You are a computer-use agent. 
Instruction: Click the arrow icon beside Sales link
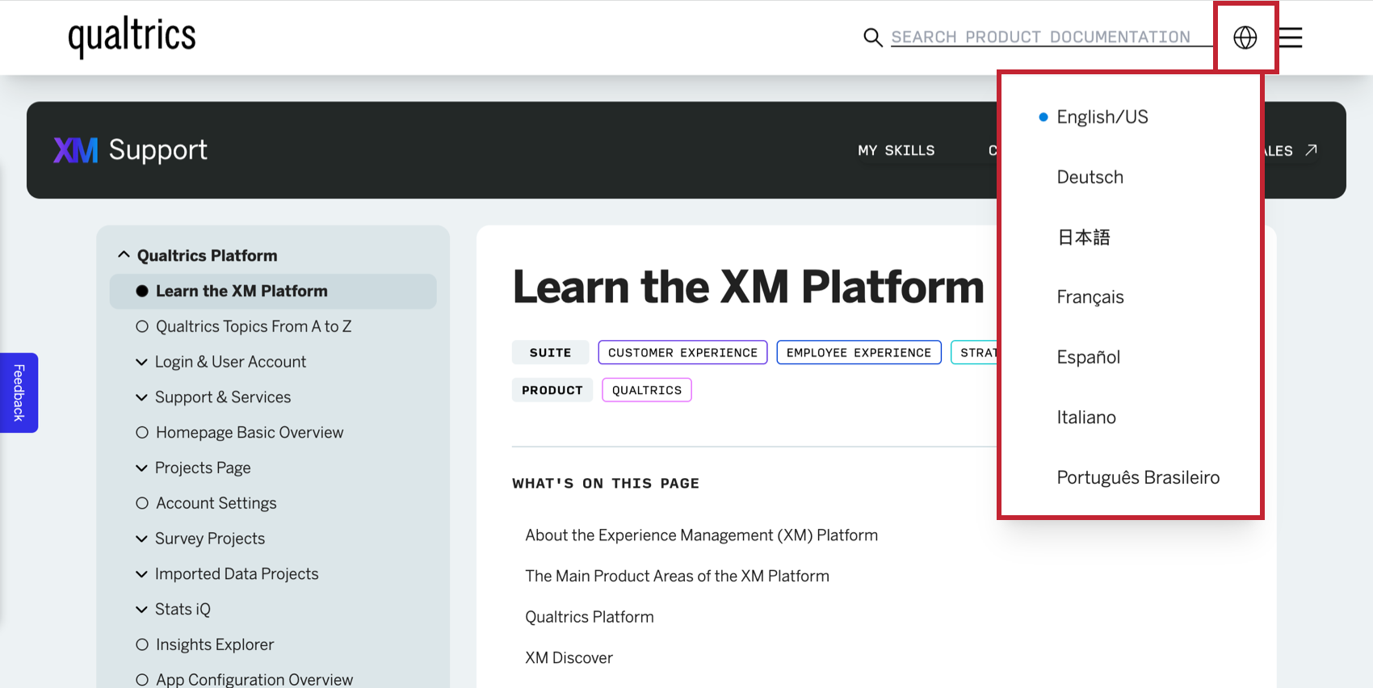(x=1312, y=150)
